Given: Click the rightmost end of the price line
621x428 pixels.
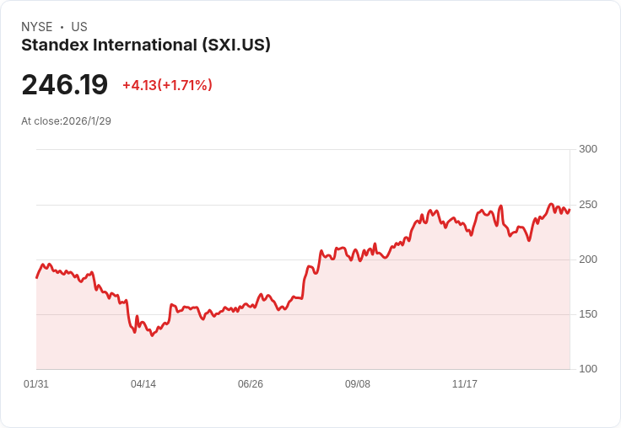Looking at the screenshot, I should coord(570,210).
